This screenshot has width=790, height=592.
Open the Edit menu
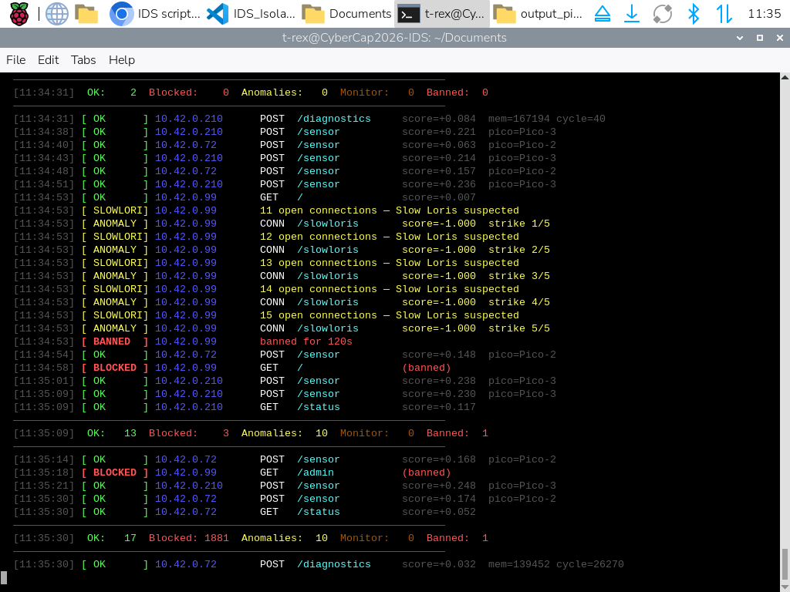[x=49, y=60]
